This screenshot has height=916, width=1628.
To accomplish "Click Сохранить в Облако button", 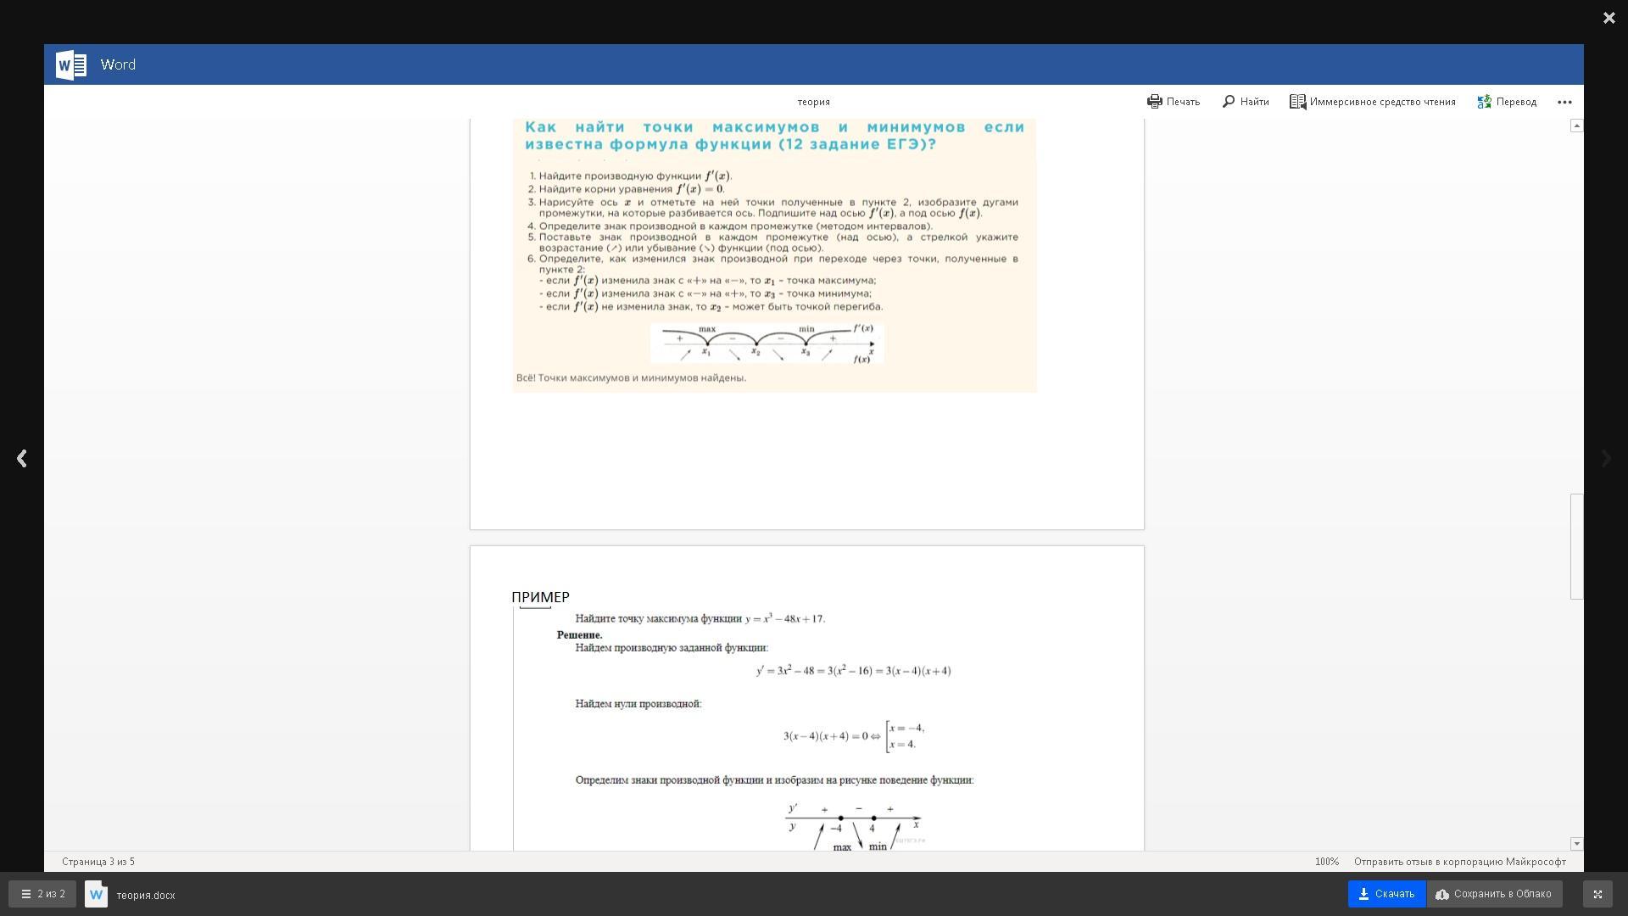I will (1494, 894).
